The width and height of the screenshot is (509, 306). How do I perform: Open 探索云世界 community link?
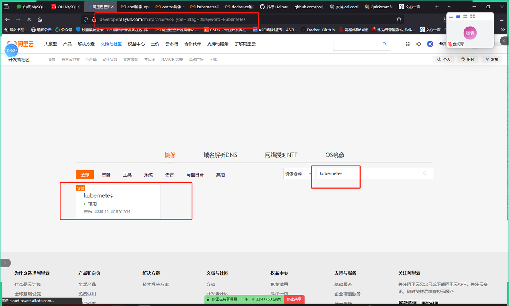pyautogui.click(x=70, y=60)
